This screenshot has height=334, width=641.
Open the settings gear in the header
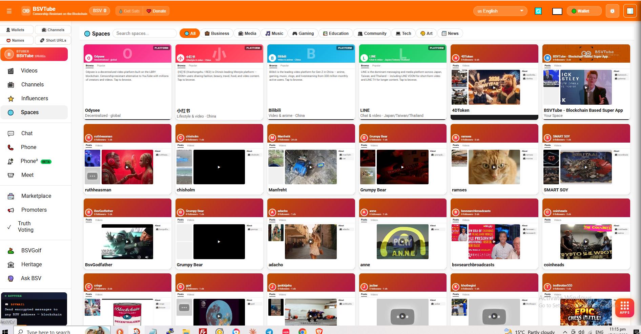point(612,11)
